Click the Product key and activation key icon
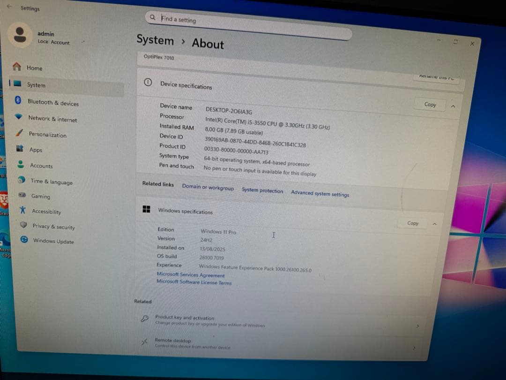 (x=145, y=319)
